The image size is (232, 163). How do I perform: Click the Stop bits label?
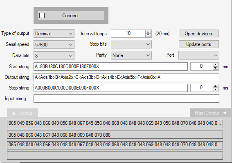point(98,44)
